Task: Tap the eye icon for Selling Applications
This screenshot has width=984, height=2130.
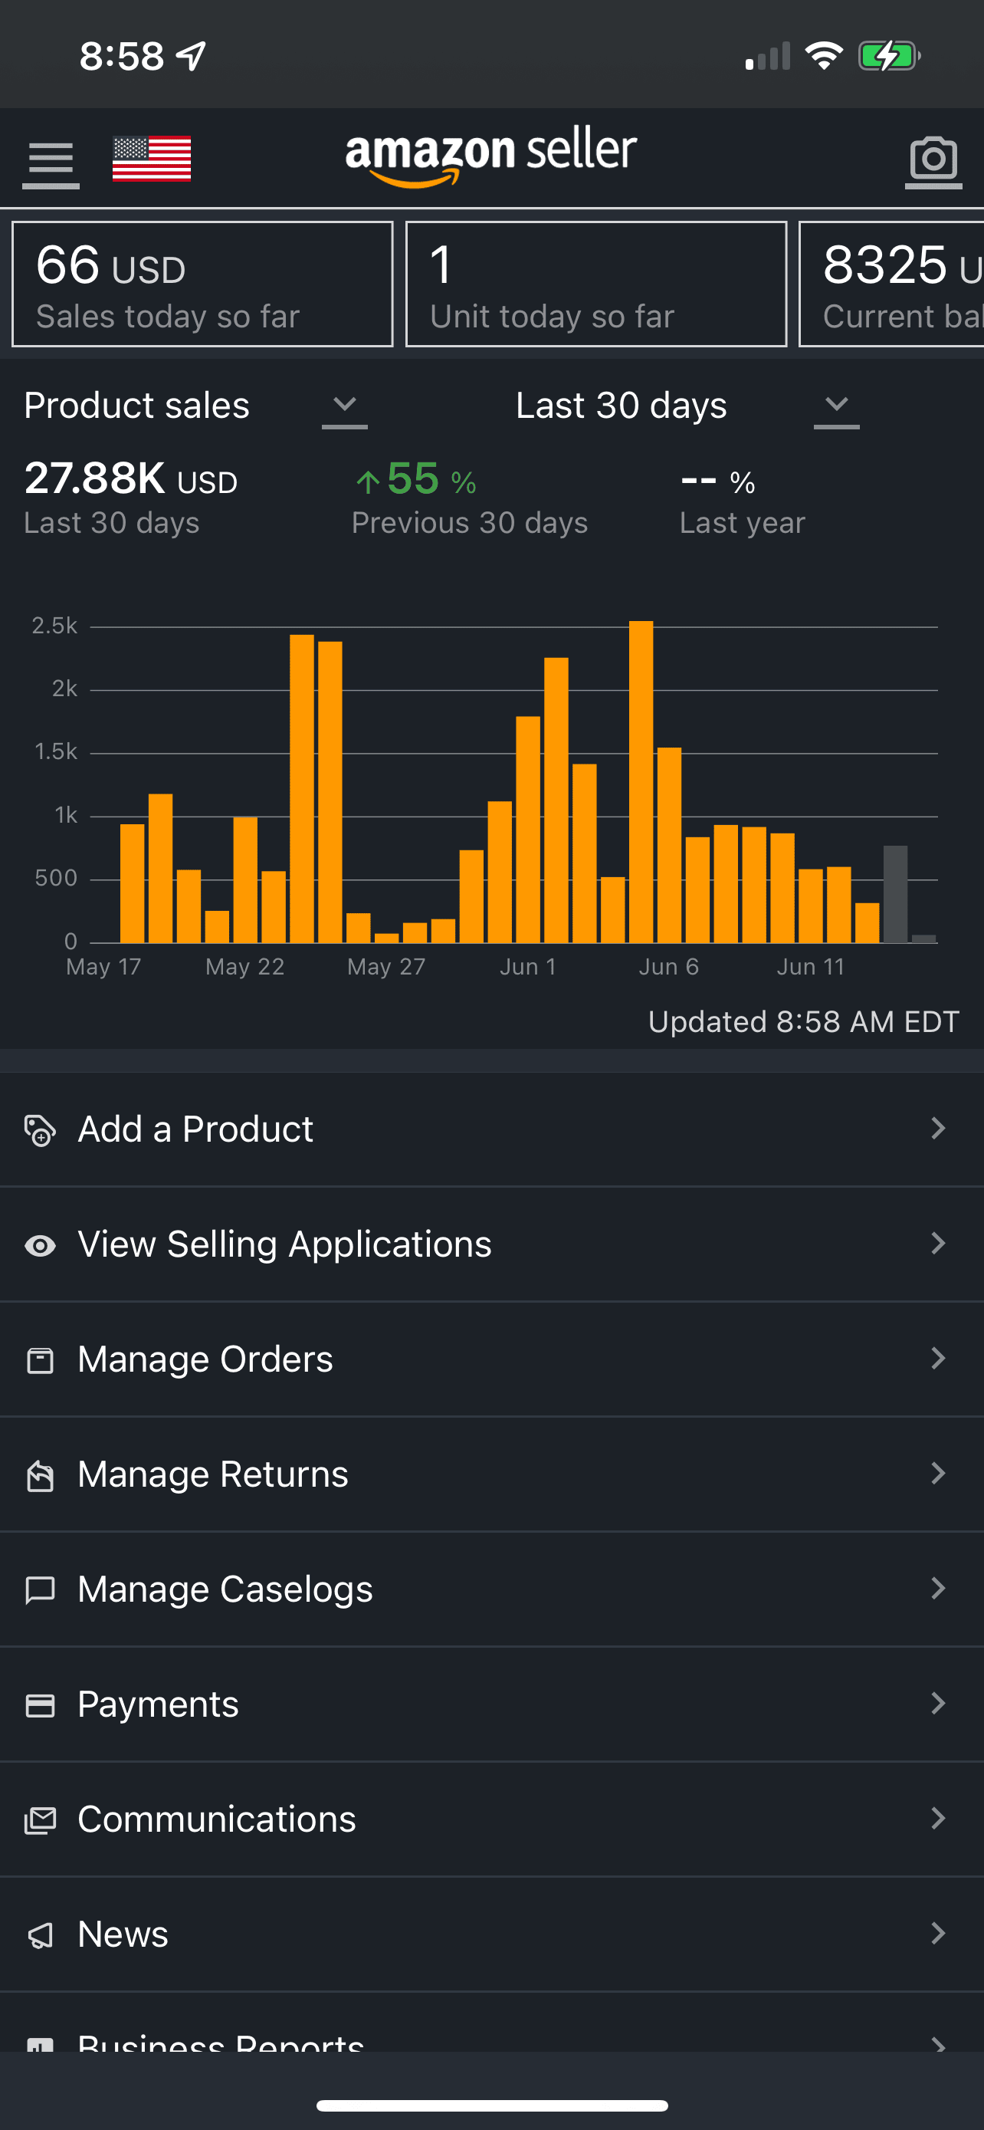Action: [40, 1245]
